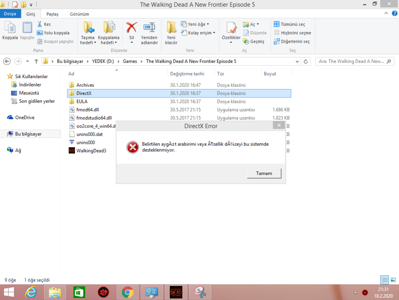Click Kısayol yapıştır in the Pano group
Screen dimensions: 399x300
pyautogui.click(x=55, y=42)
